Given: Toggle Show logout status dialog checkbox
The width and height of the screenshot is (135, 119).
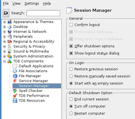Looking at the screenshot, I should (x=71, y=53).
